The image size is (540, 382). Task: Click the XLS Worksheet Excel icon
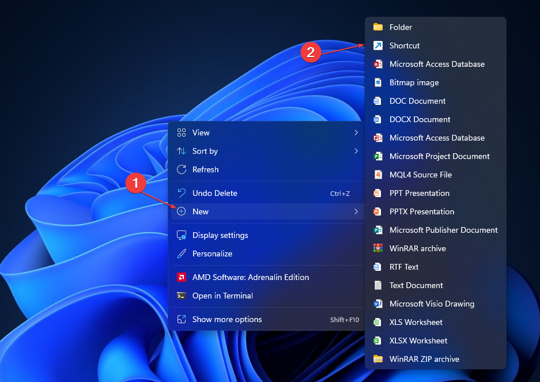pyautogui.click(x=378, y=322)
